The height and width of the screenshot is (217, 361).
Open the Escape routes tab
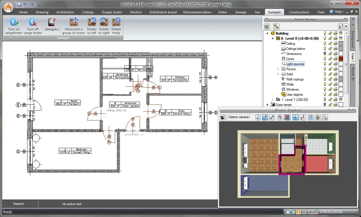[x=112, y=12]
